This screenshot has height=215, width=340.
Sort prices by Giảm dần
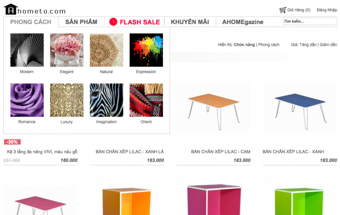point(328,45)
